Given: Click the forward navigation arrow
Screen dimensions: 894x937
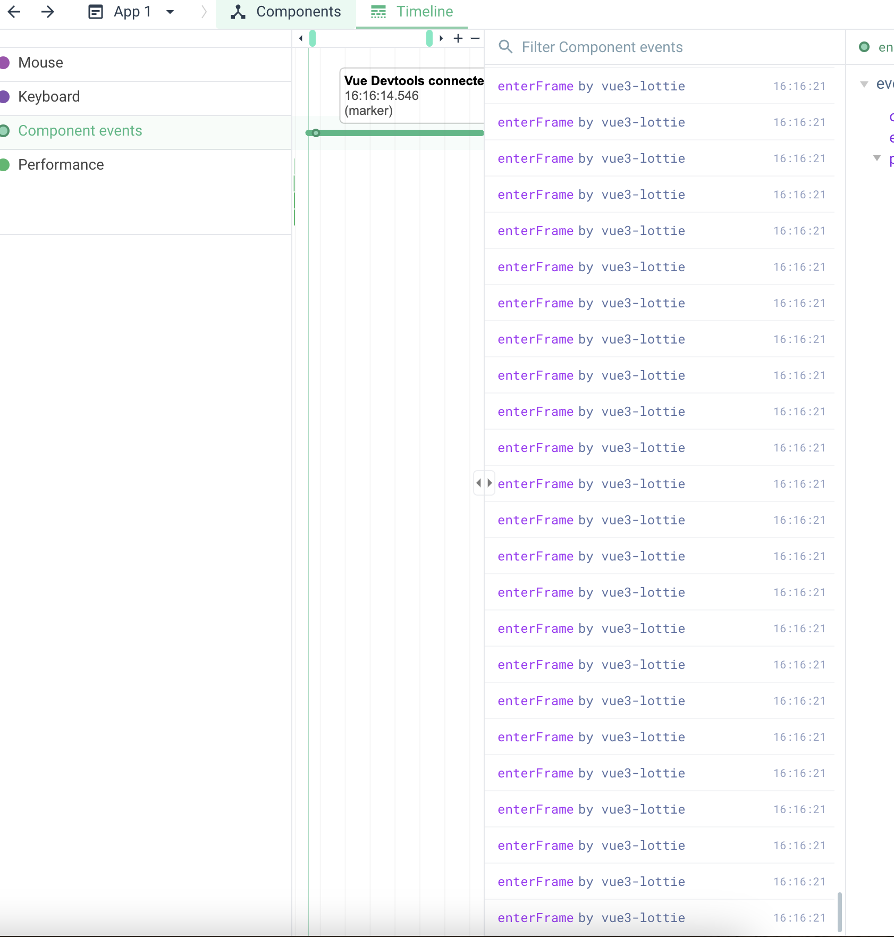Looking at the screenshot, I should (x=48, y=11).
